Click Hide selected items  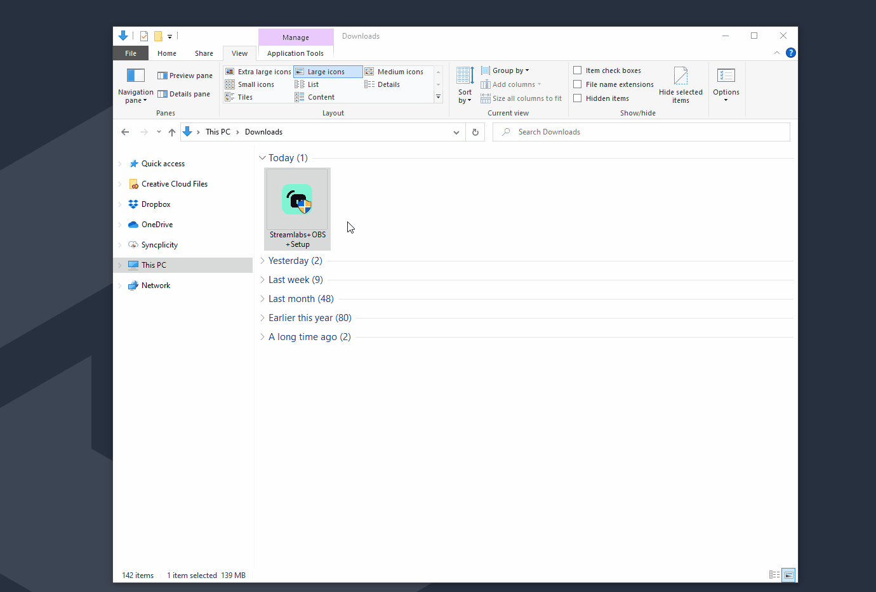(680, 85)
